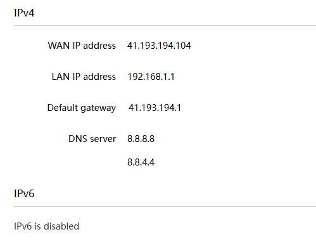Click the word 'gateway' in the label
Viewport: 316px width, 246px height.
[98, 108]
